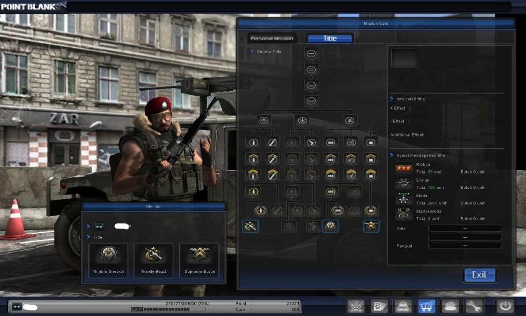Screen dimensions: 526x316
Task: Select highlighted winged emblem title in tree
Action: tap(330, 226)
